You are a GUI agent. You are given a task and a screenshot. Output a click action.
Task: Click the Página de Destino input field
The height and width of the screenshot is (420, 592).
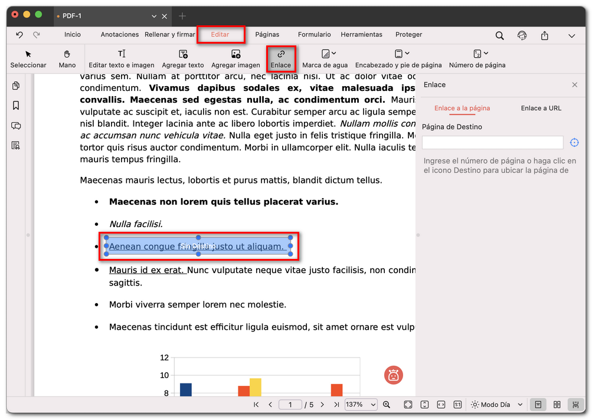[492, 142]
